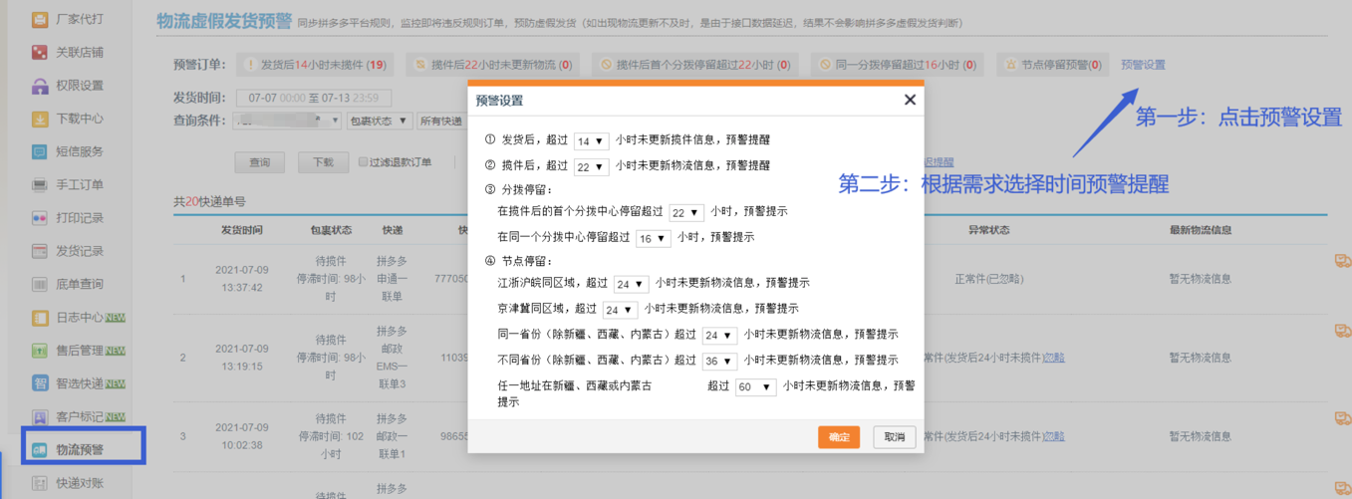Click the 关联店铺 shop icon
Image resolution: width=1352 pixels, height=499 pixels.
(x=40, y=52)
